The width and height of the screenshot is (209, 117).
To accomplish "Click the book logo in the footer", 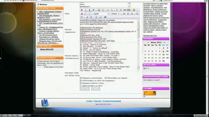I will [45, 103].
